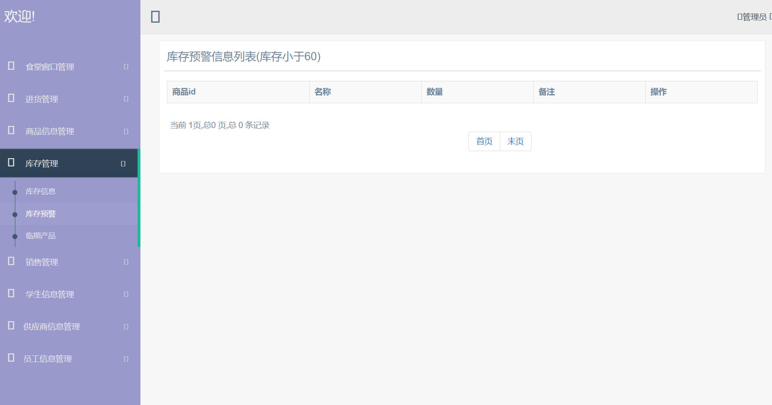
Task: Click the 库存管理 menu icon
Action: [x=11, y=163]
